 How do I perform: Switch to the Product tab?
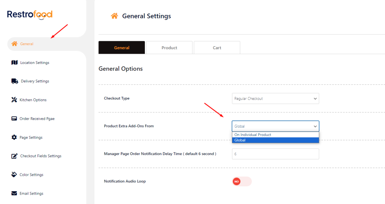click(169, 48)
